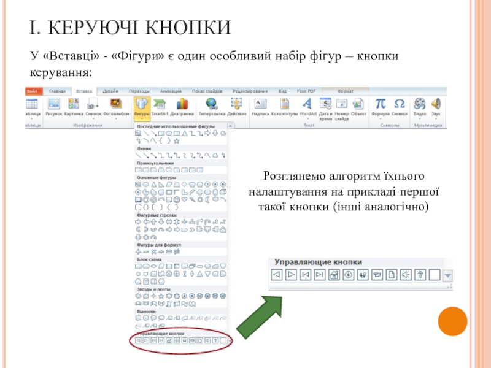Click the Видео film reel icon
This screenshot has height=368, width=491.
pyautogui.click(x=420, y=104)
